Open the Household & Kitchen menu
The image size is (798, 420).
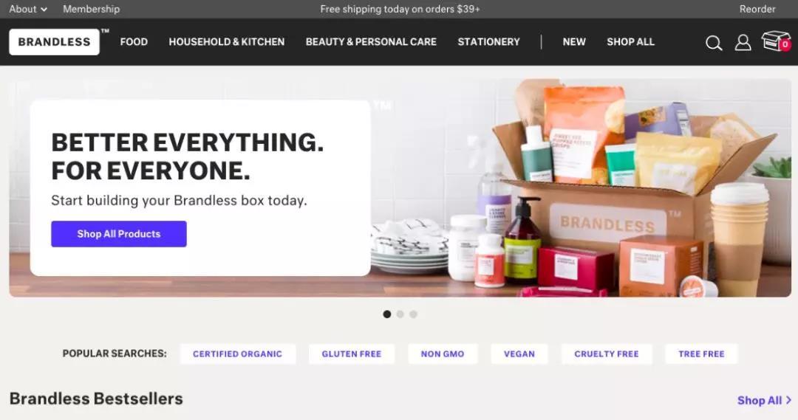(x=227, y=42)
